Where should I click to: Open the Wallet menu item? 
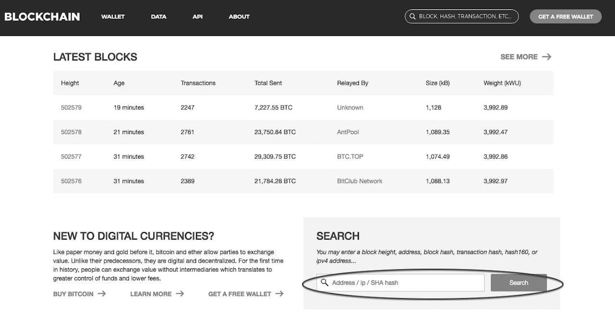tap(113, 17)
